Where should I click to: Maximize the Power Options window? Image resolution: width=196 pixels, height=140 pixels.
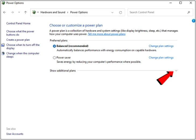(180, 3)
